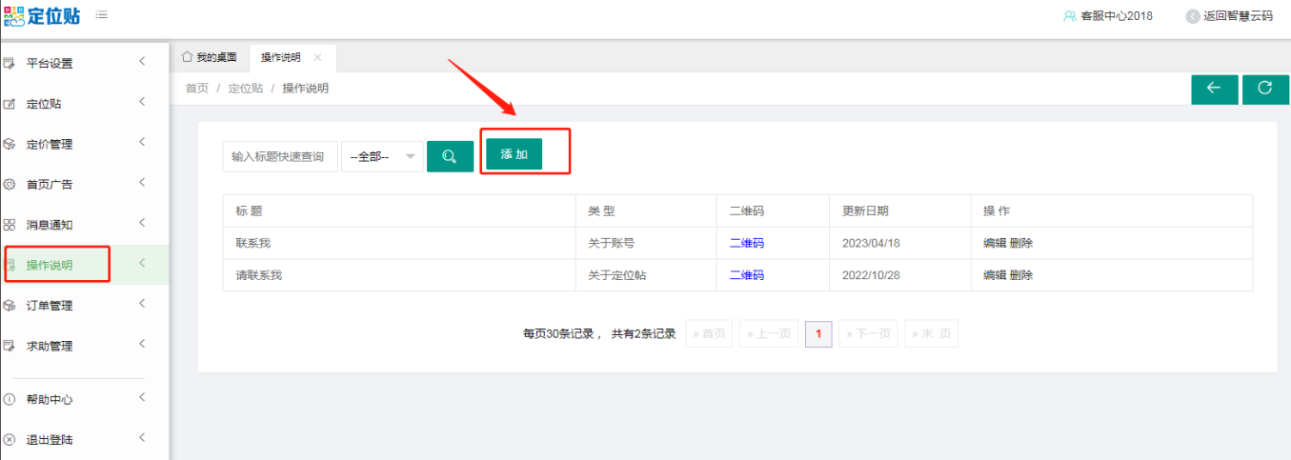Click 删除 in the 联系我 row

click(1021, 243)
